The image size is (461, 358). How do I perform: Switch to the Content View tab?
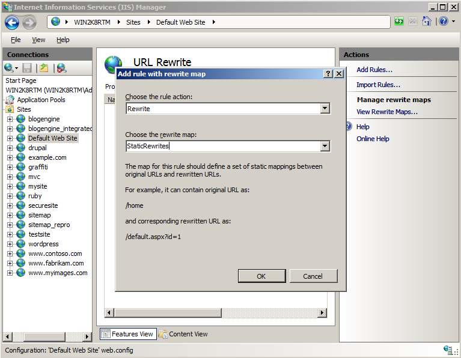183,334
